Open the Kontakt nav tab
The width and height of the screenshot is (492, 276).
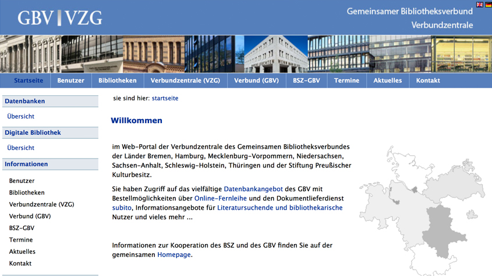pos(428,81)
